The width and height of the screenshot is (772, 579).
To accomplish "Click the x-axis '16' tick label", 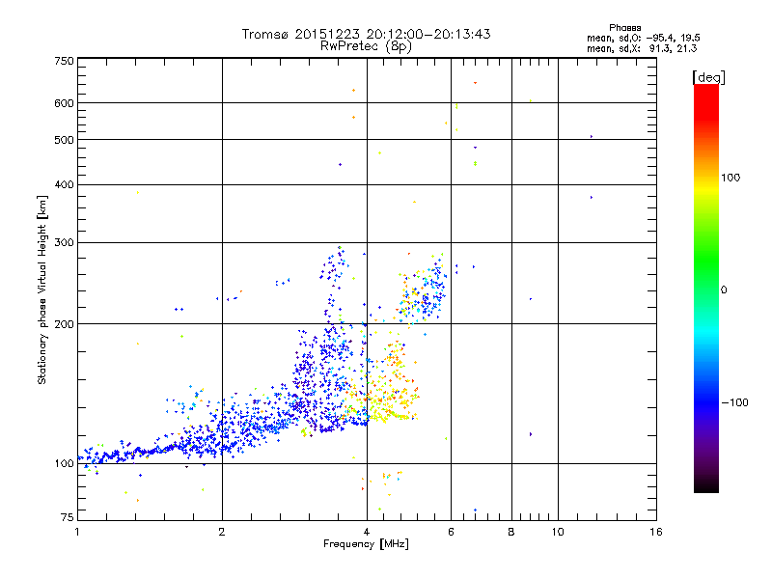I will coord(656,532).
